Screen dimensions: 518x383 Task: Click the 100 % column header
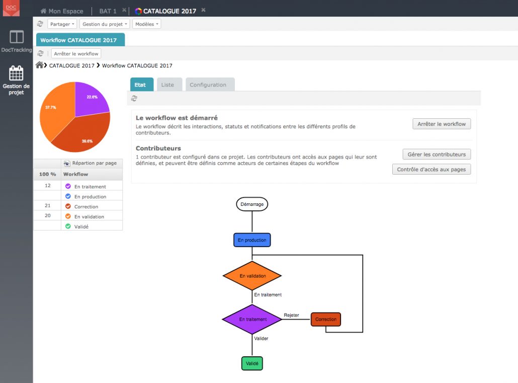point(48,174)
